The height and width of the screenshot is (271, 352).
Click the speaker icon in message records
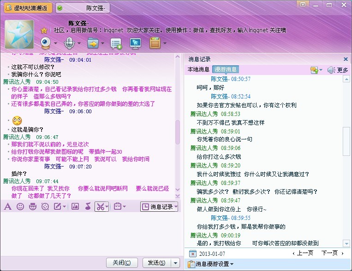[x=331, y=70]
